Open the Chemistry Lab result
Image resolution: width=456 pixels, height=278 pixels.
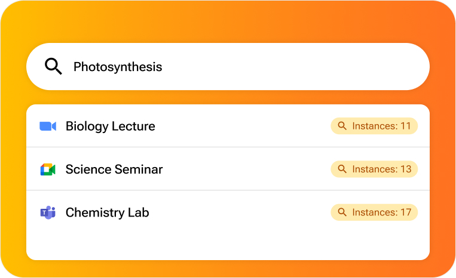pos(228,212)
